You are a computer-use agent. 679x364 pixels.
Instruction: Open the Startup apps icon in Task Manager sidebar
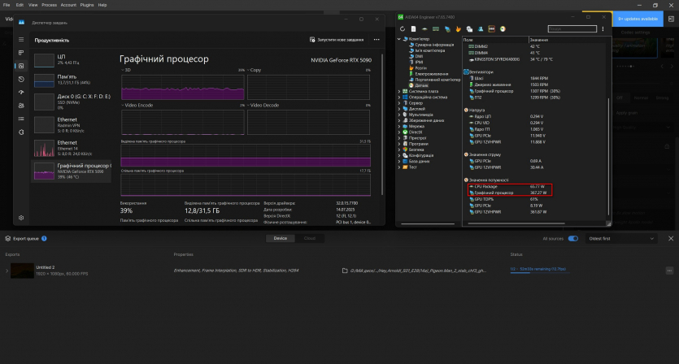tap(21, 92)
